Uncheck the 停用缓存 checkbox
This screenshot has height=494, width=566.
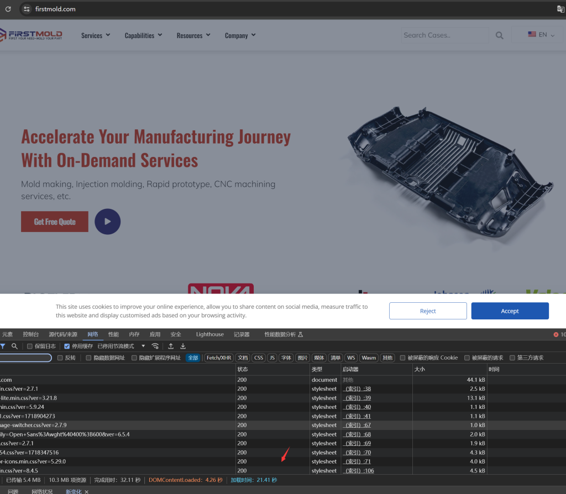pyautogui.click(x=67, y=346)
